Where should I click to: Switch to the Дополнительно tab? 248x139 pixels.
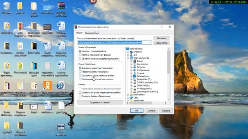[92, 33]
